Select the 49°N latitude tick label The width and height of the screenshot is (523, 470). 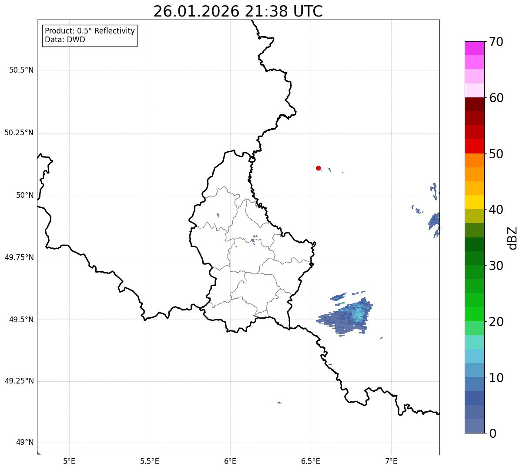(25, 443)
